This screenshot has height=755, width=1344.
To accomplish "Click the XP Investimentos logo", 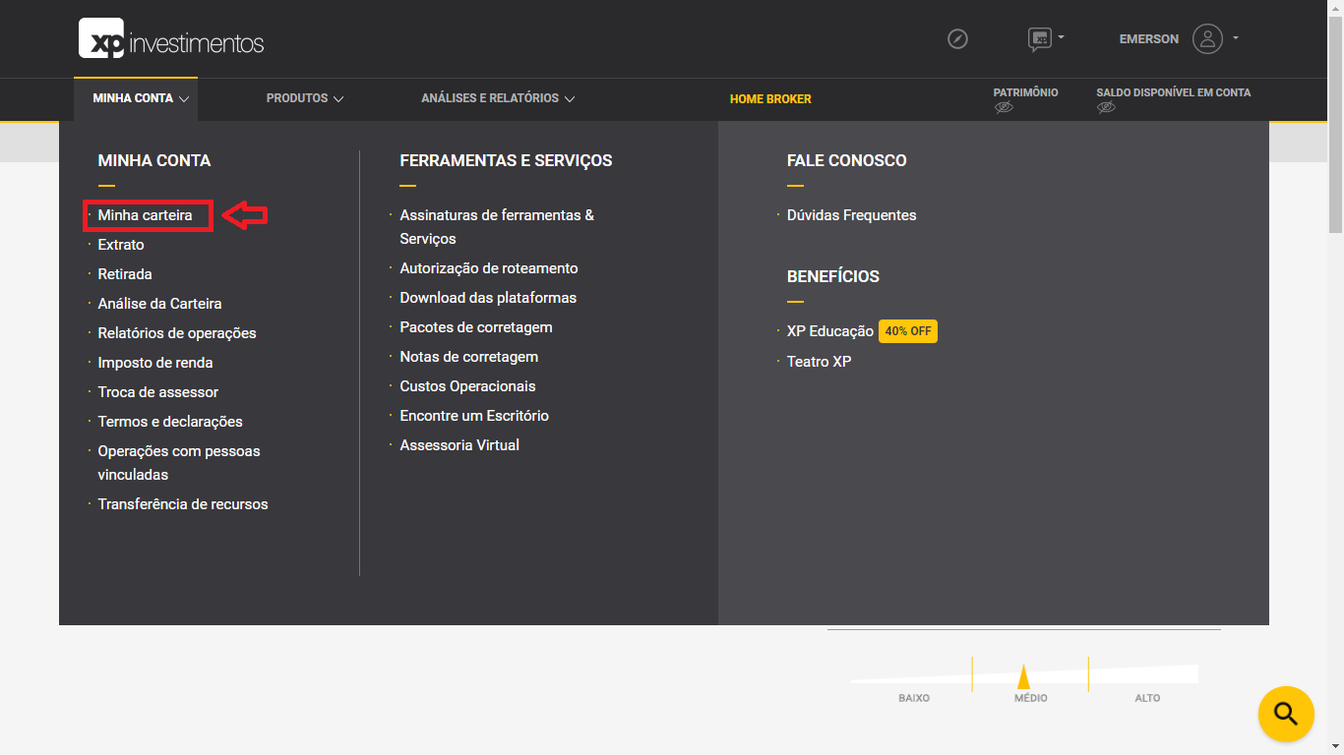I will [x=171, y=38].
